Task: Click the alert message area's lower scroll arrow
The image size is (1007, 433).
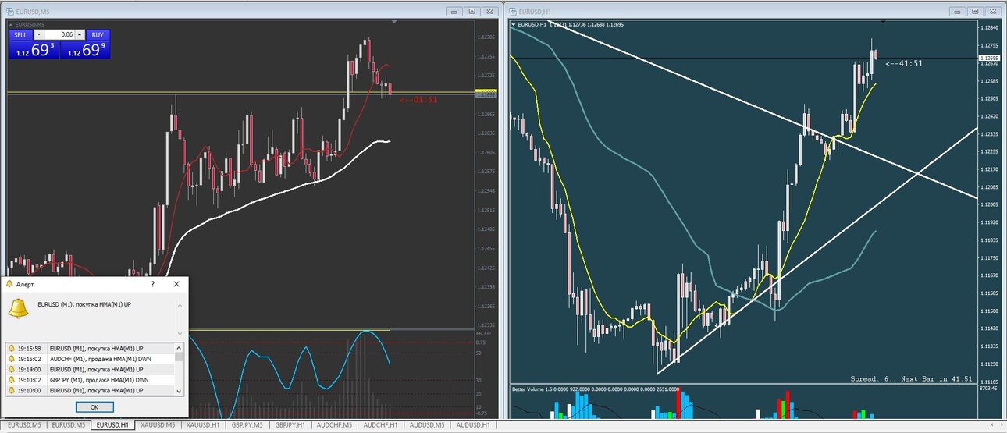Action: [180, 333]
